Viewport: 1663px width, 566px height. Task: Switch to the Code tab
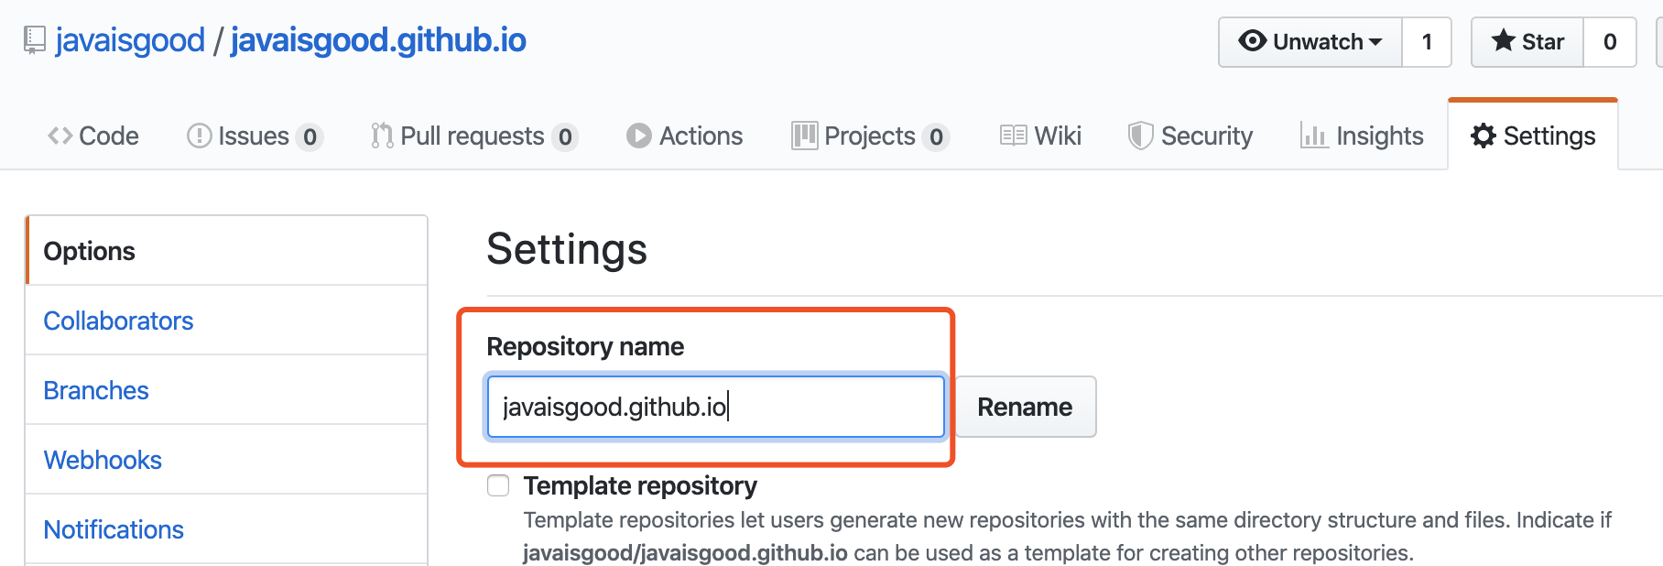click(x=92, y=136)
